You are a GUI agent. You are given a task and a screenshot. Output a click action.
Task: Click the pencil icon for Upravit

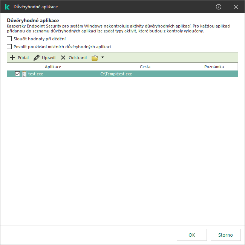(x=37, y=58)
